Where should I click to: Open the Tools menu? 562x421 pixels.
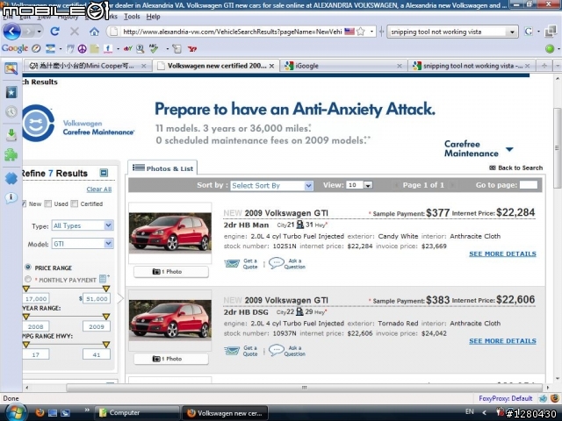click(132, 17)
